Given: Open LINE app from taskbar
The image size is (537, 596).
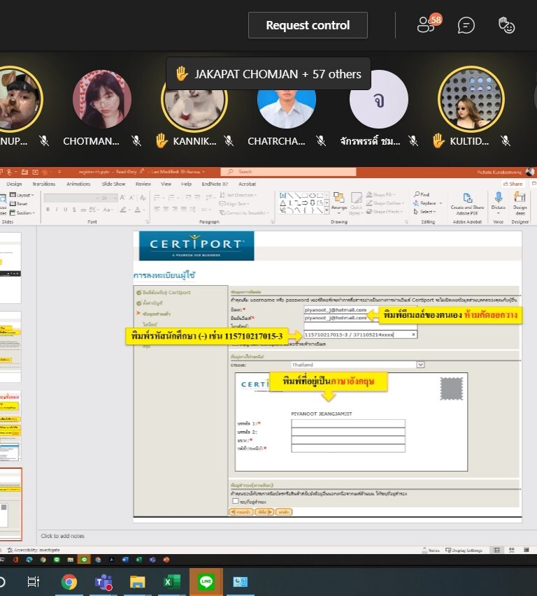Looking at the screenshot, I should click(206, 582).
